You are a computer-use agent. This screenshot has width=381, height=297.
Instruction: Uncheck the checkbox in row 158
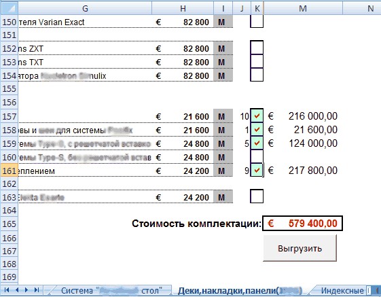[257, 129]
